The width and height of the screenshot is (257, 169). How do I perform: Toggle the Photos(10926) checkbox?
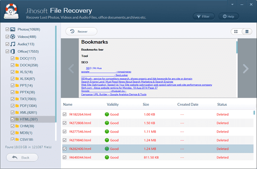point(7,29)
